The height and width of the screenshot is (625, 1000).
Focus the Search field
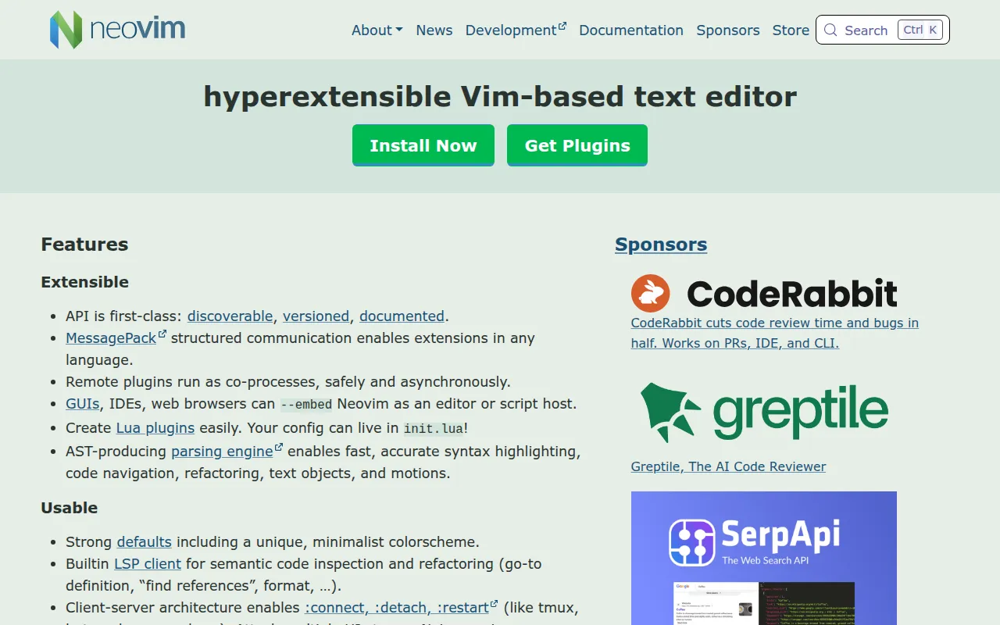click(883, 30)
